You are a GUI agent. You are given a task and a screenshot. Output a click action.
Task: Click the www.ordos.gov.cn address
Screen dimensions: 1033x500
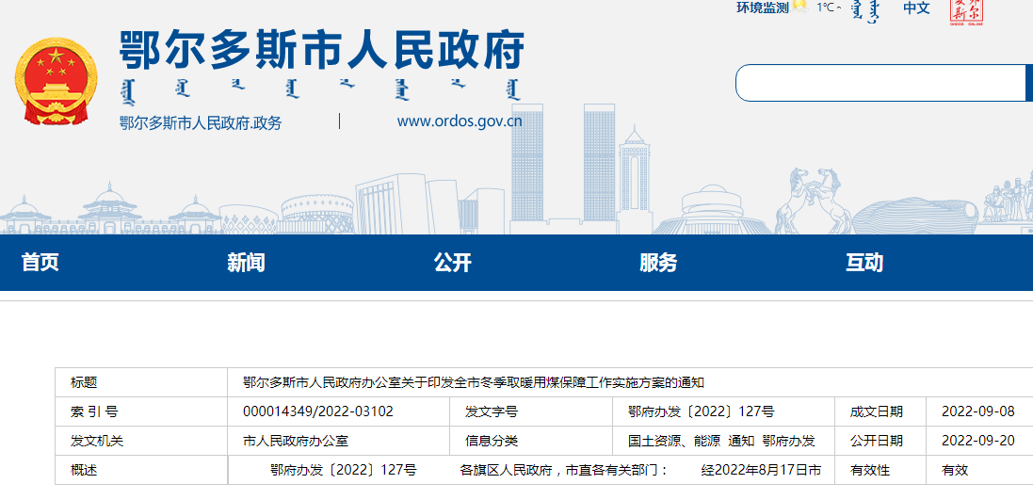pyautogui.click(x=460, y=121)
